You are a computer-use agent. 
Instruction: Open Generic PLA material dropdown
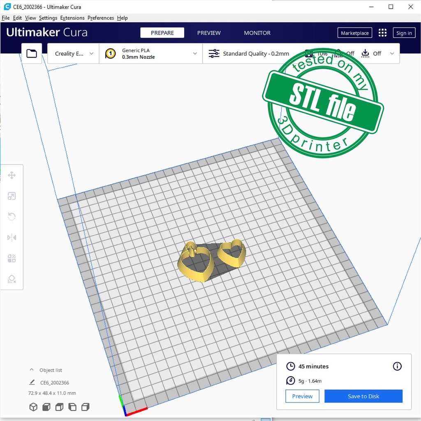151,53
